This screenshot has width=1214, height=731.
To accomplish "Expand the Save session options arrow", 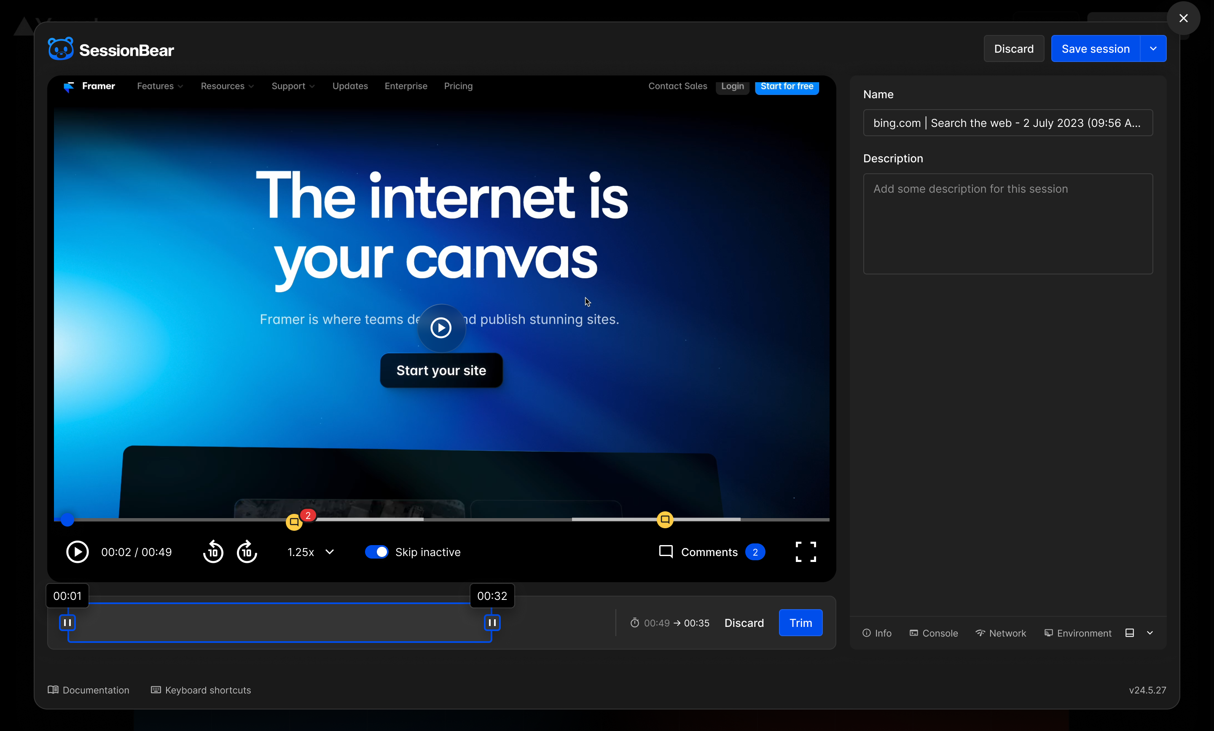I will click(x=1153, y=48).
